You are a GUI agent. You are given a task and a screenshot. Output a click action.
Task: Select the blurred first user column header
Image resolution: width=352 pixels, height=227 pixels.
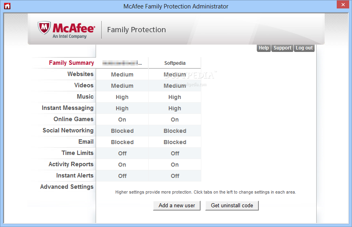pyautogui.click(x=122, y=63)
